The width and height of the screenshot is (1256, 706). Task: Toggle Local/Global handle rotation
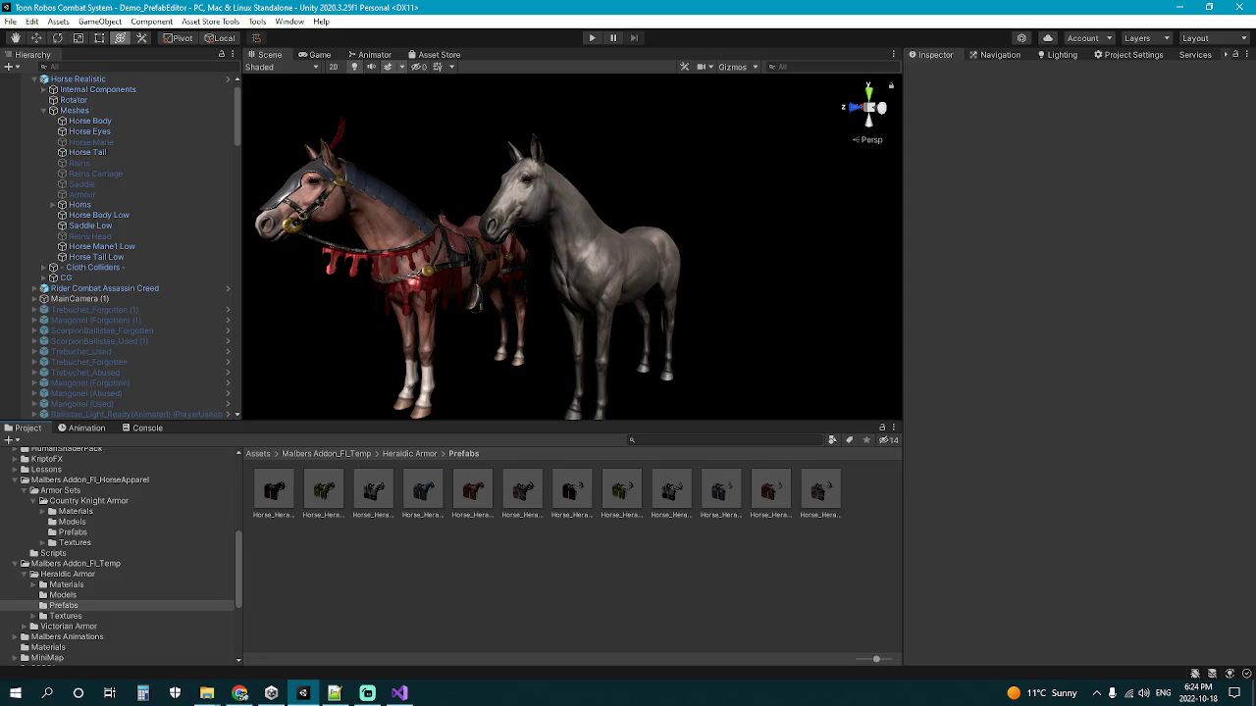pyautogui.click(x=219, y=38)
